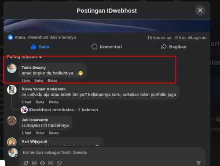Open list of people who reacted

tap(45, 38)
